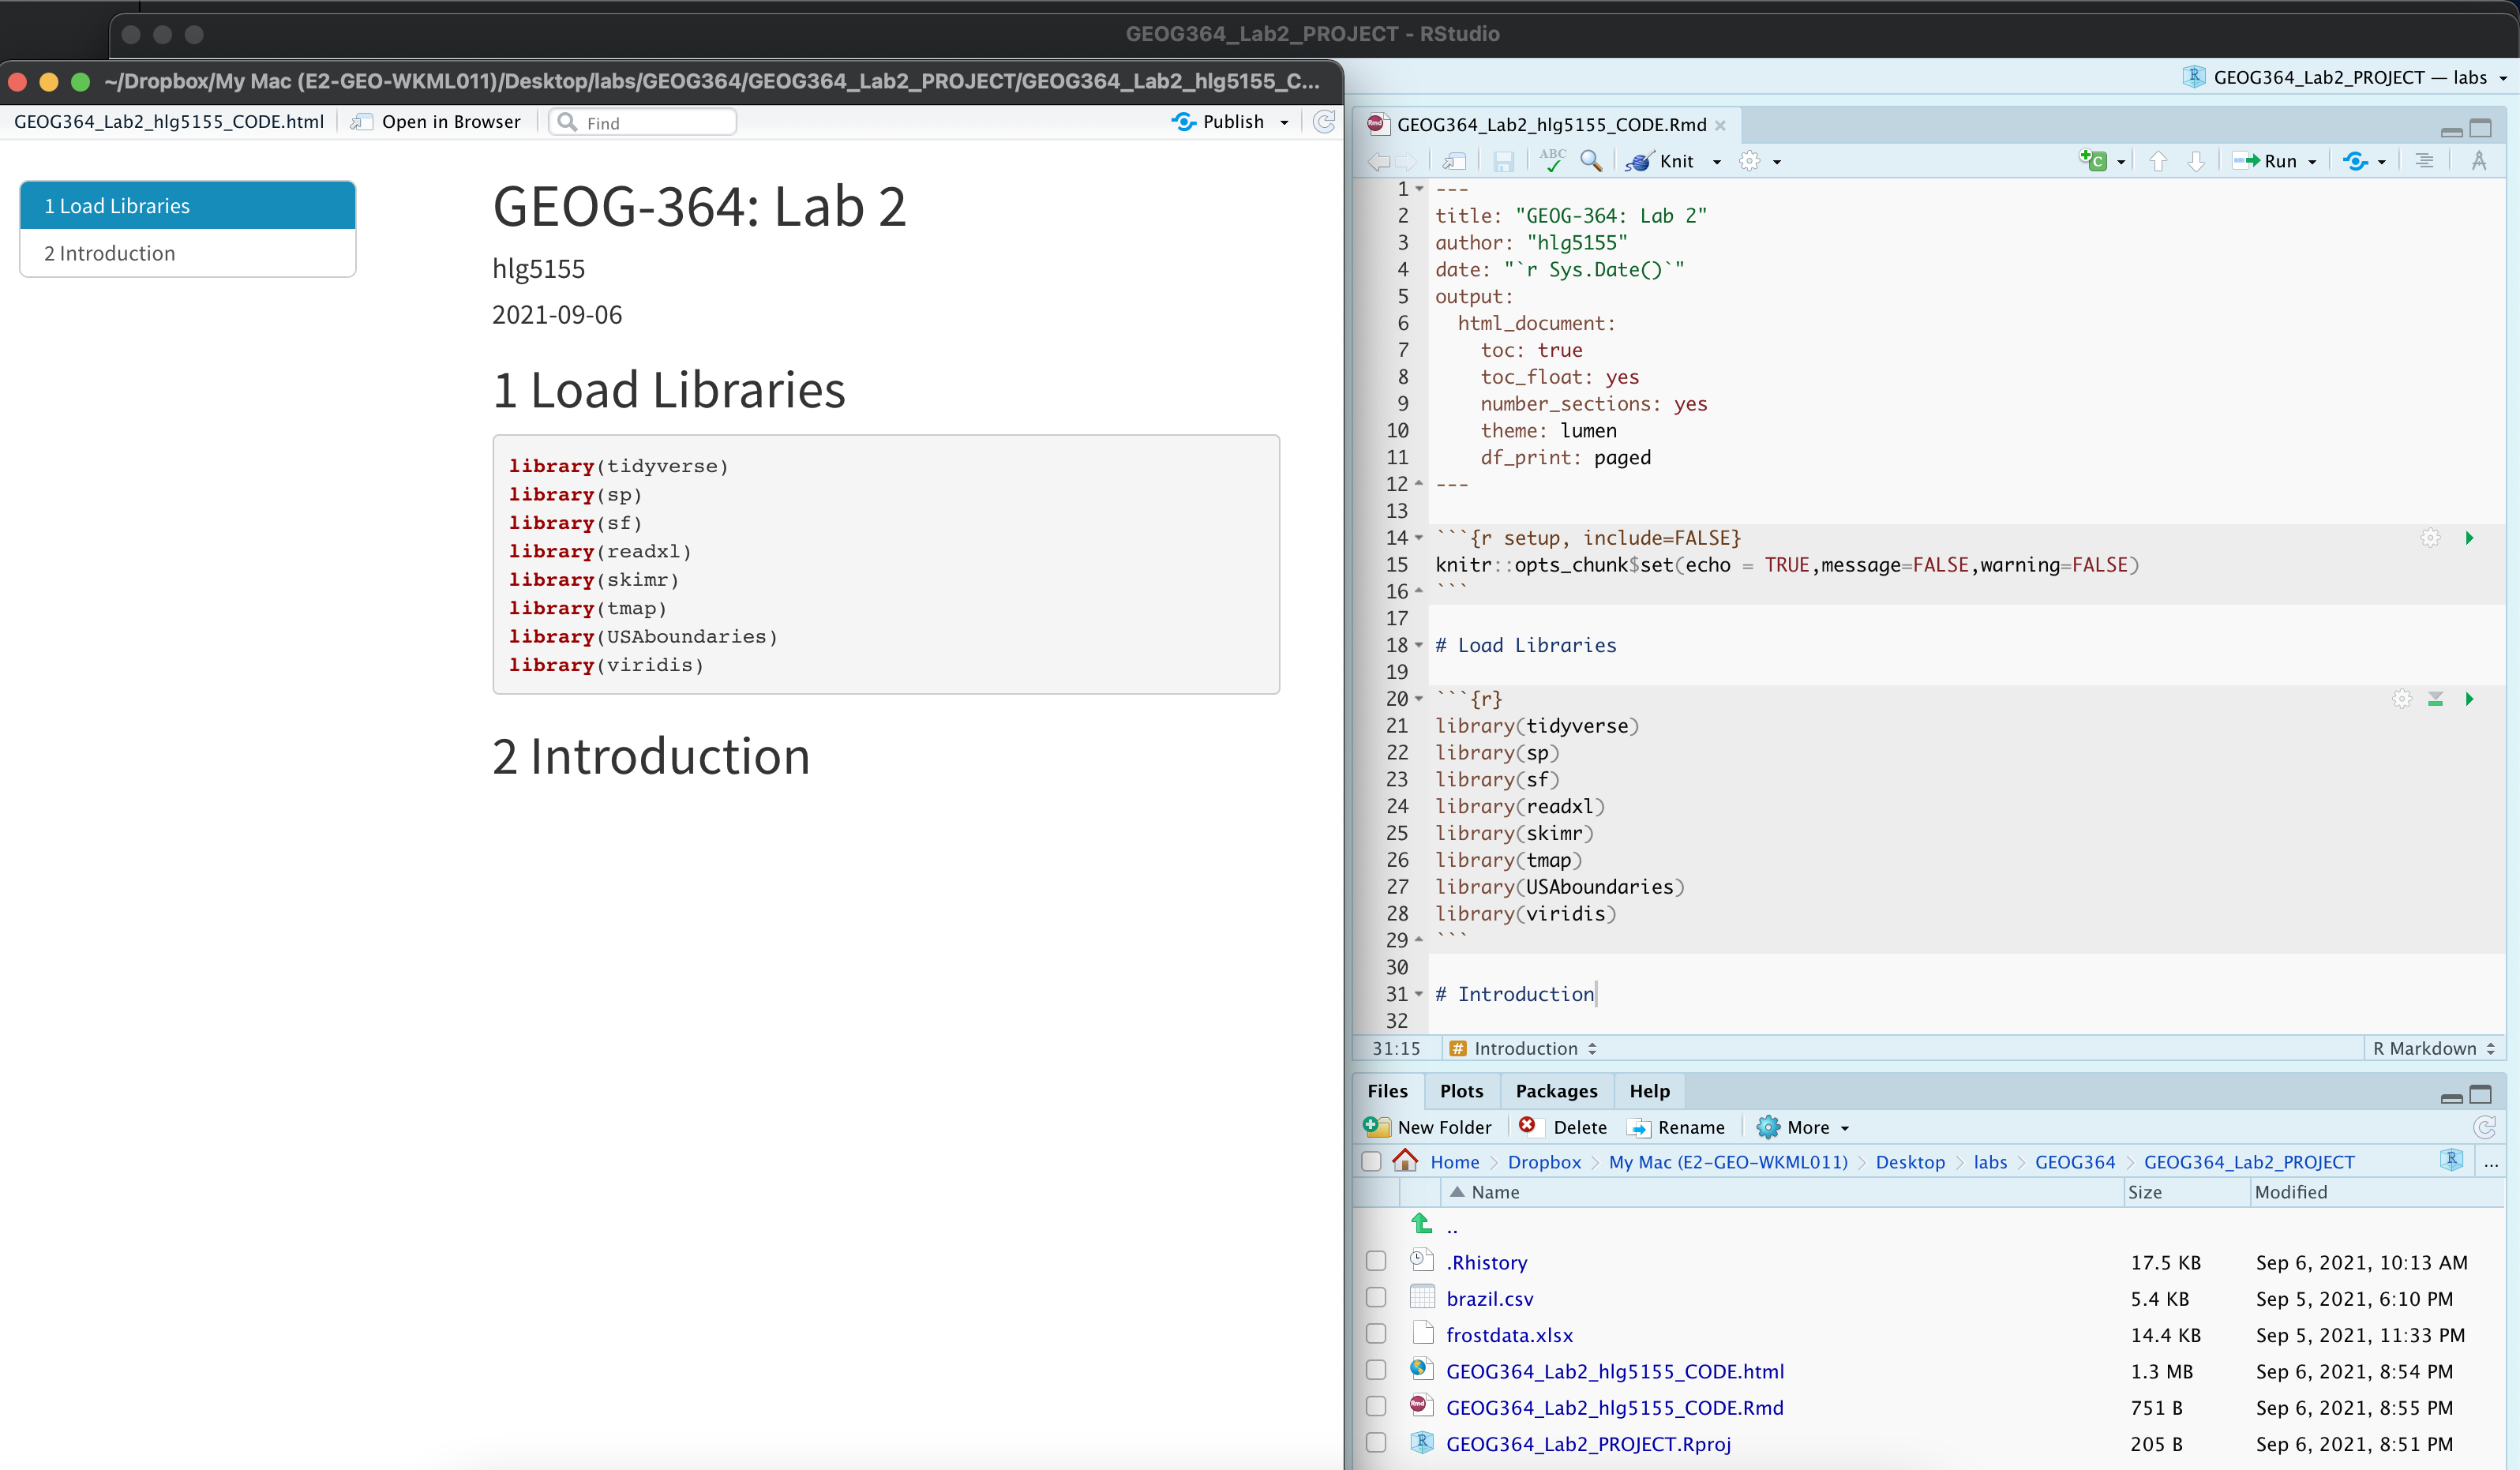Save the R Markdown file

1504,160
